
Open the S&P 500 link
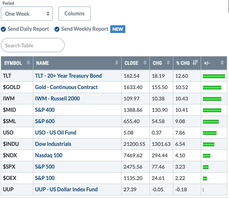45,167
